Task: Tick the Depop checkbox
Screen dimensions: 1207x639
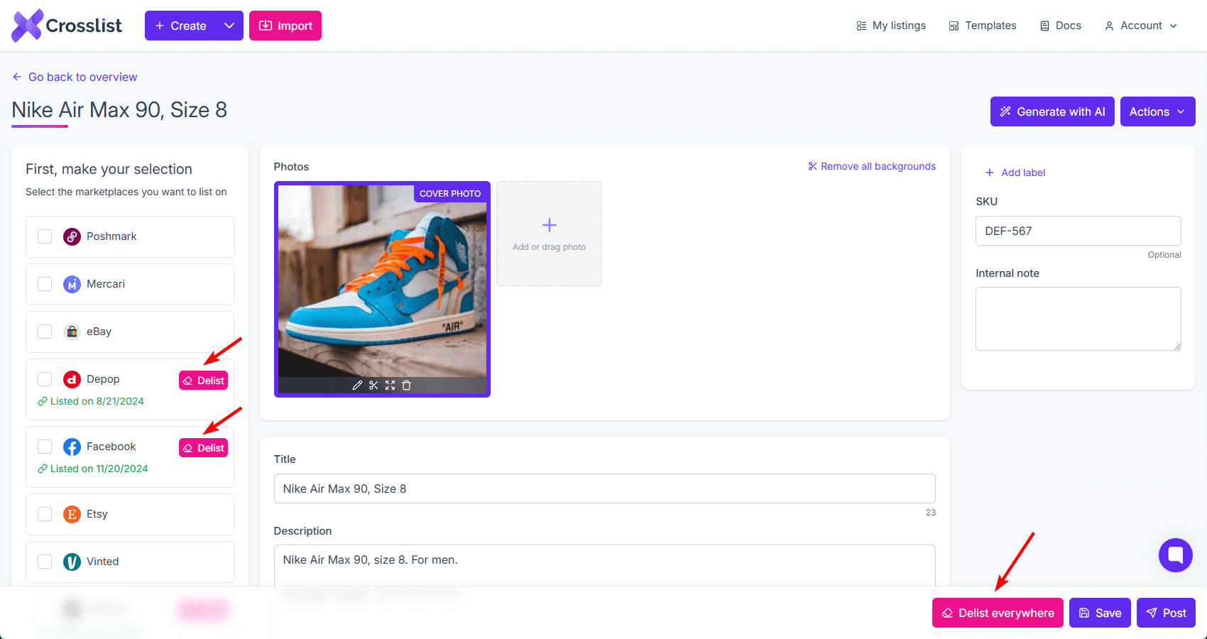Action: (45, 379)
